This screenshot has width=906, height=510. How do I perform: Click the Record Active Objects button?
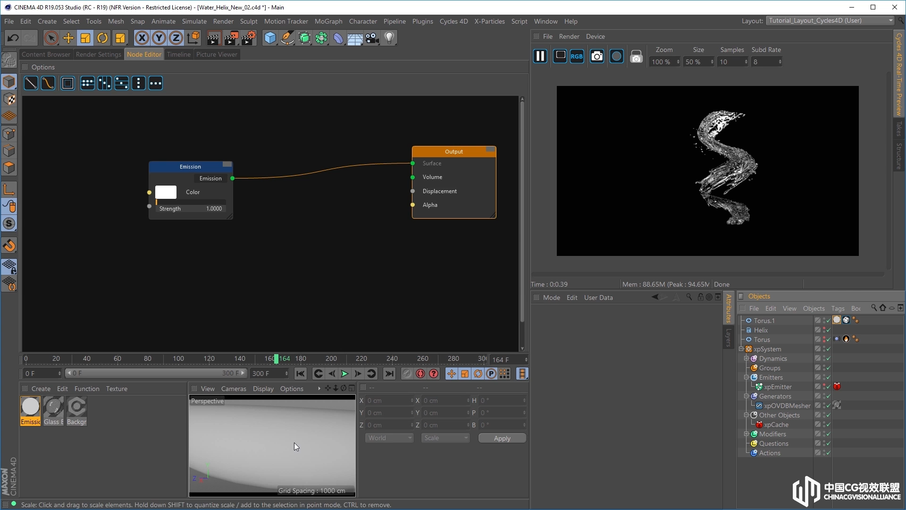point(407,374)
